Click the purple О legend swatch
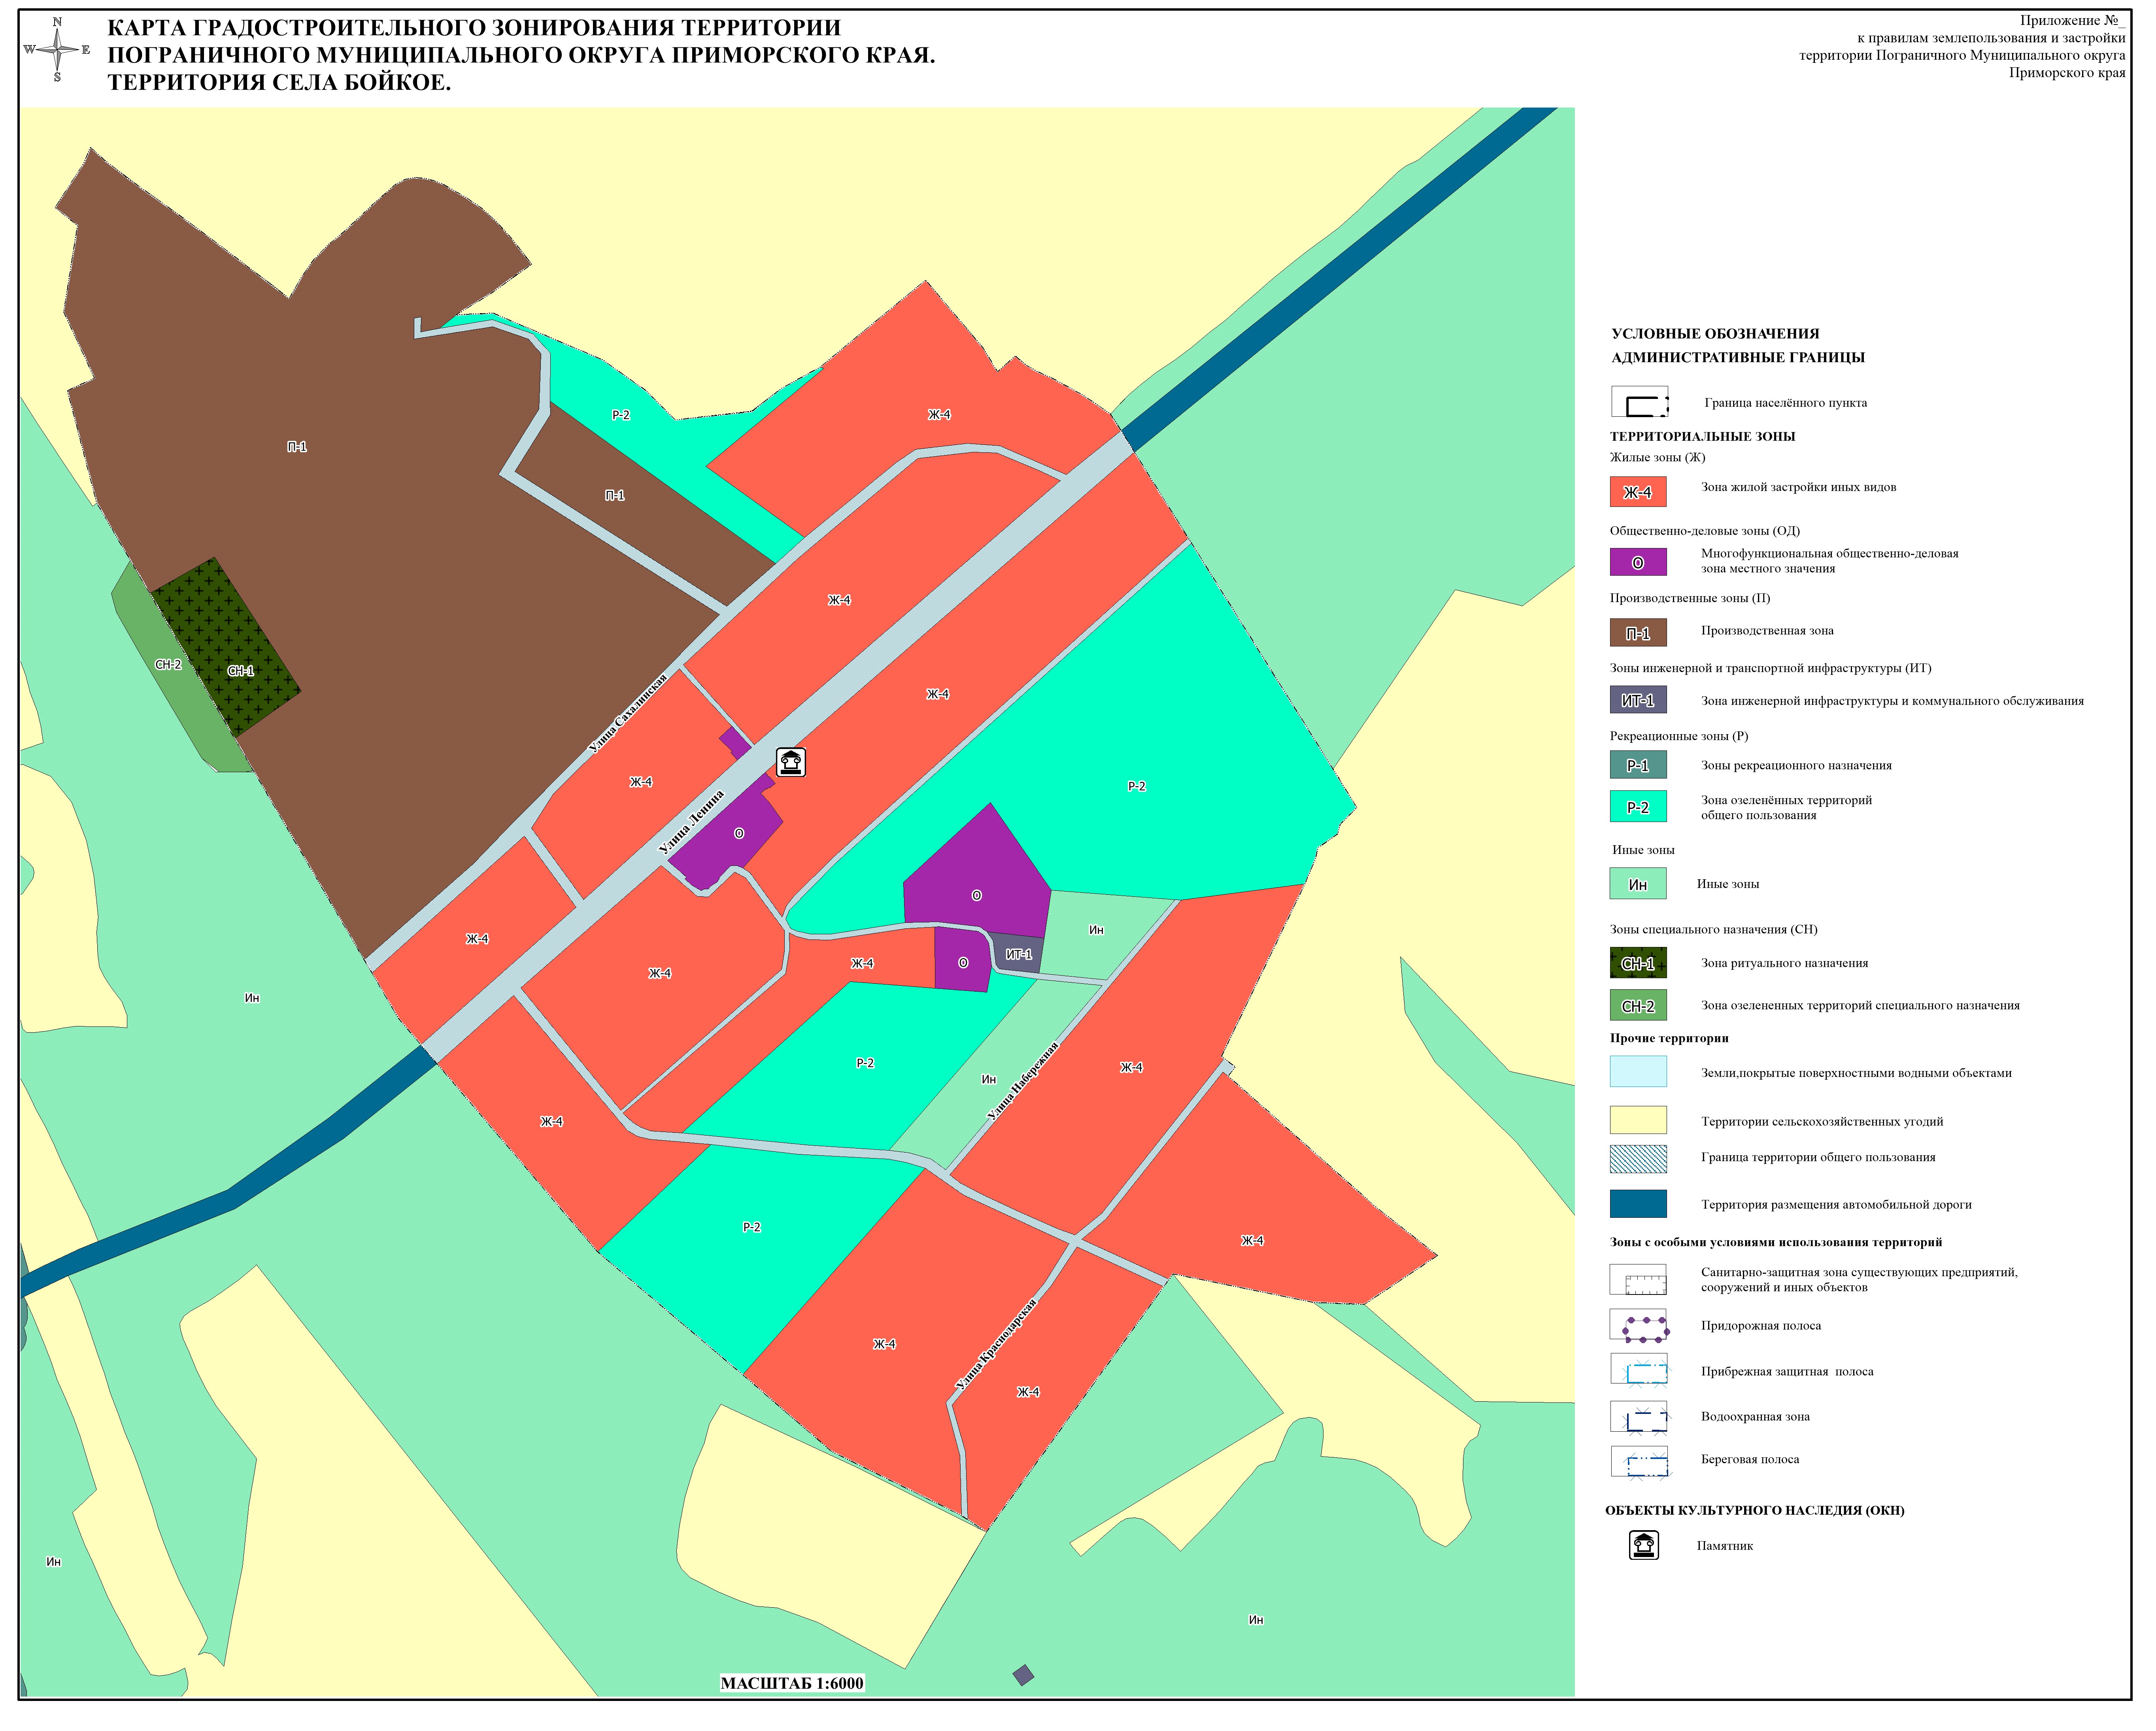Screen dimensions: 2156x1731 [x=1638, y=562]
